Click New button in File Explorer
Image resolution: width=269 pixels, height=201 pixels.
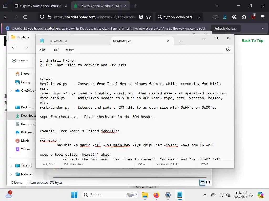20,61
